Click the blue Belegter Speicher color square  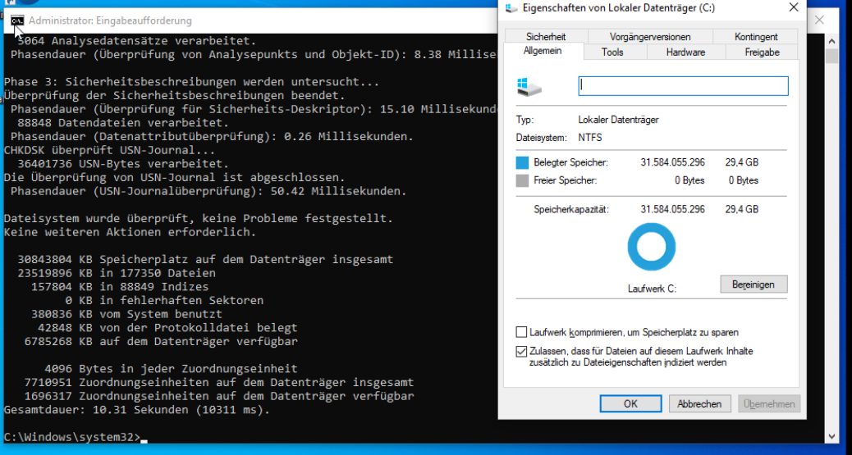523,162
